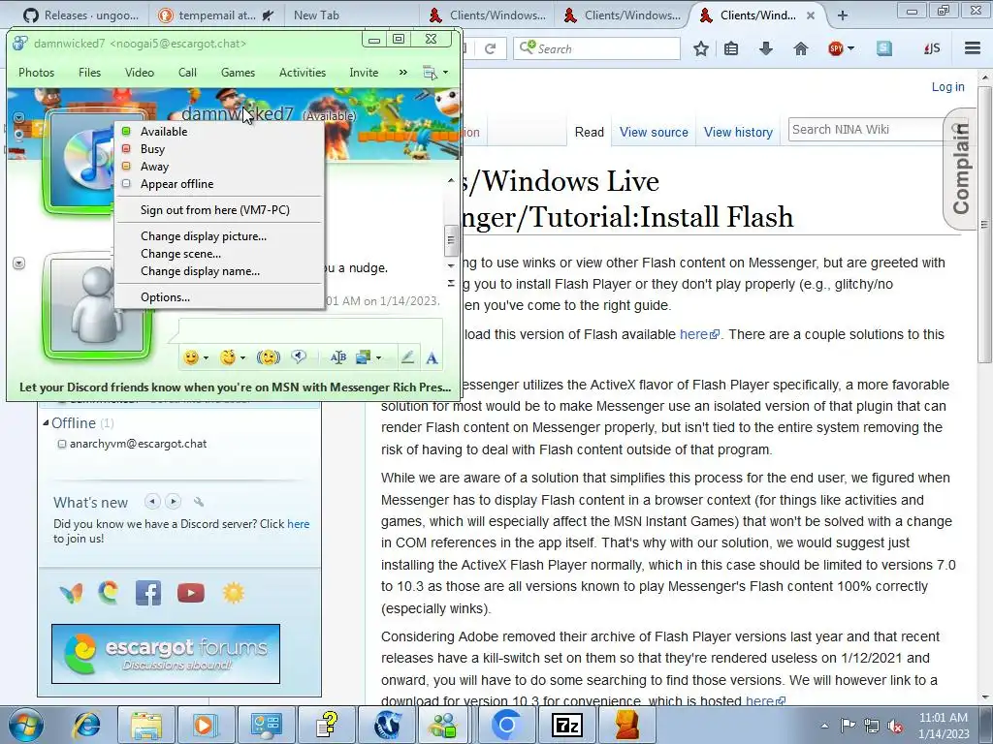
Task: Reload the page in browser
Action: (490, 48)
